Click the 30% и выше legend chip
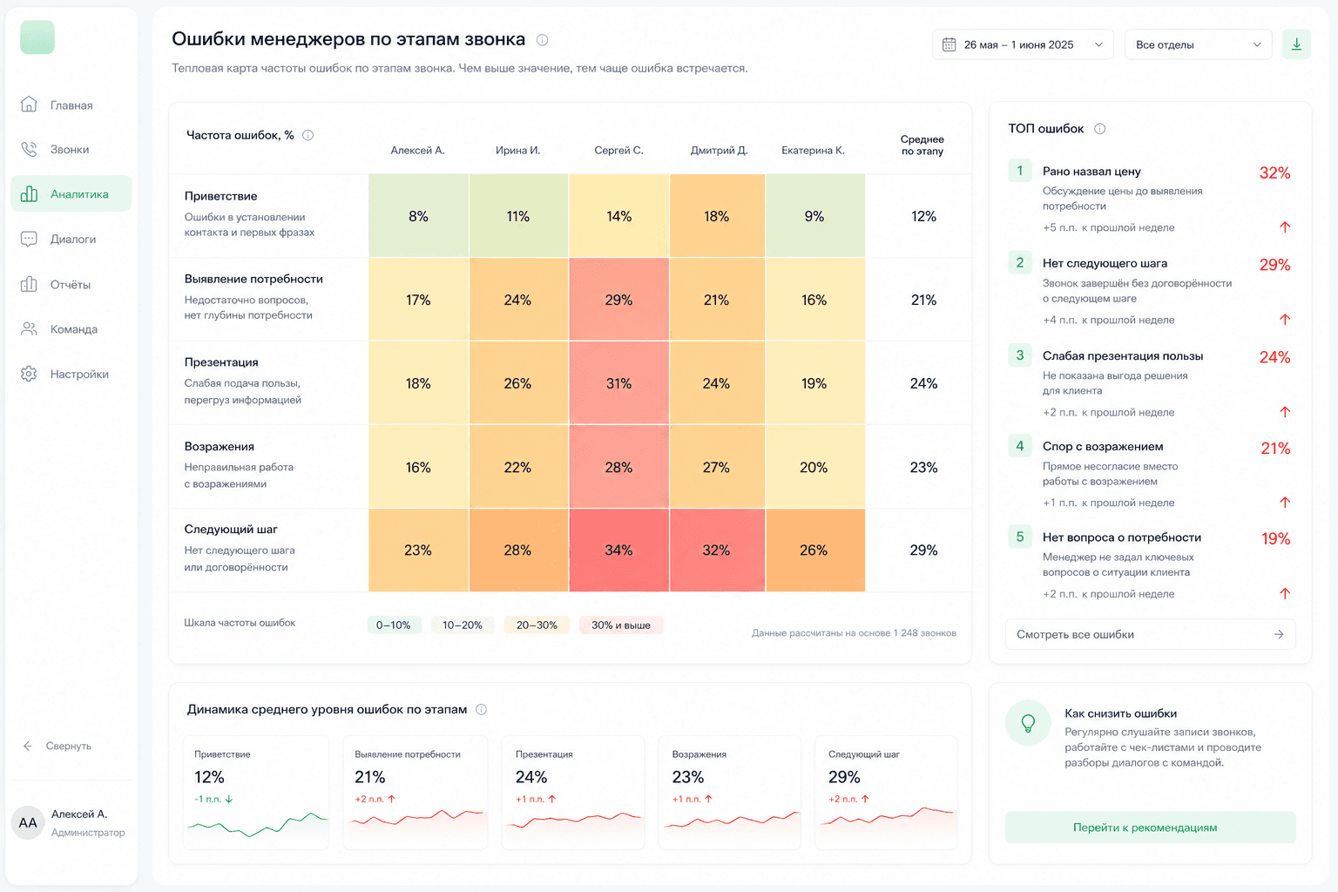Image resolution: width=1338 pixels, height=892 pixels. (x=621, y=625)
